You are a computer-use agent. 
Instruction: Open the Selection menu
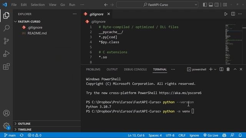coord(38,5)
